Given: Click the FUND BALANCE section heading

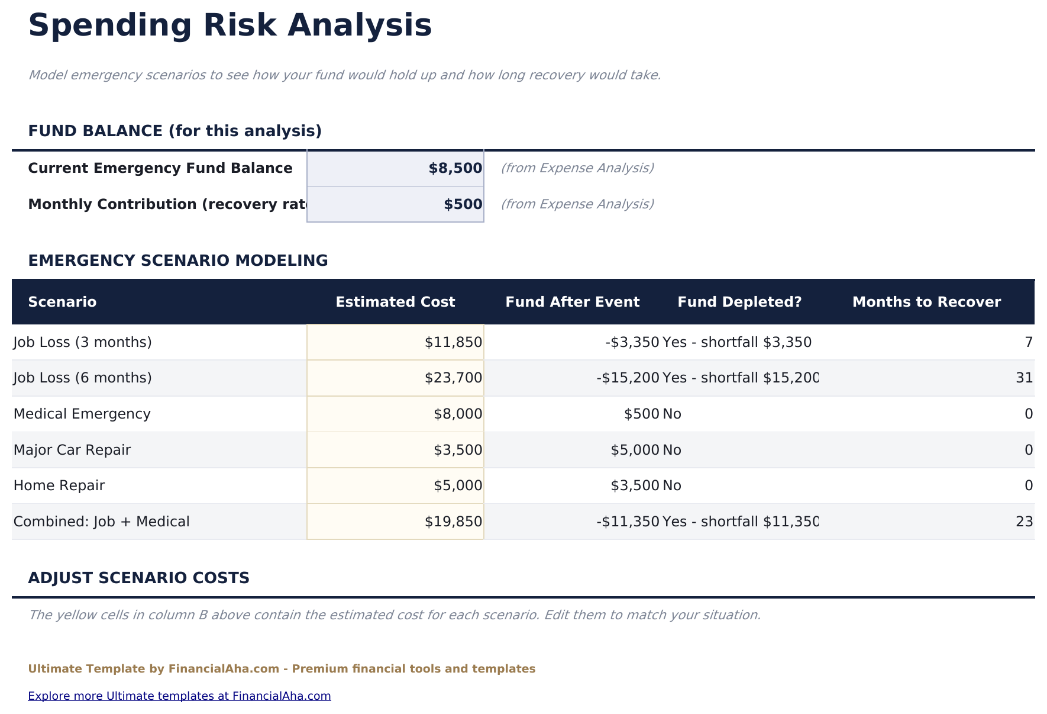Looking at the screenshot, I should [175, 130].
